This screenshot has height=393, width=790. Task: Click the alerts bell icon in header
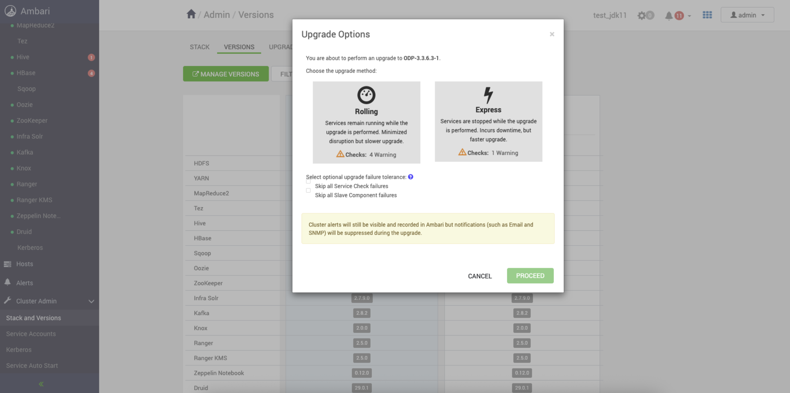tap(669, 15)
